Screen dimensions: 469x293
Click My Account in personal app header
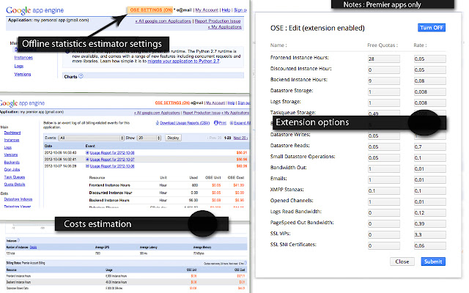207,10
